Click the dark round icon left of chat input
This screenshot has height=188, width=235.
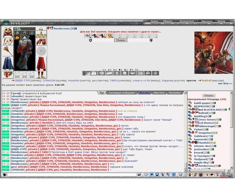(x=4, y=175)
